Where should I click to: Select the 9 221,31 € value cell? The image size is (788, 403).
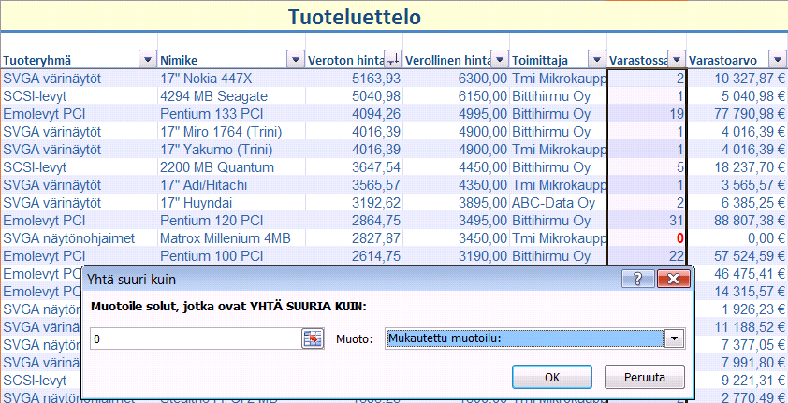(x=741, y=381)
